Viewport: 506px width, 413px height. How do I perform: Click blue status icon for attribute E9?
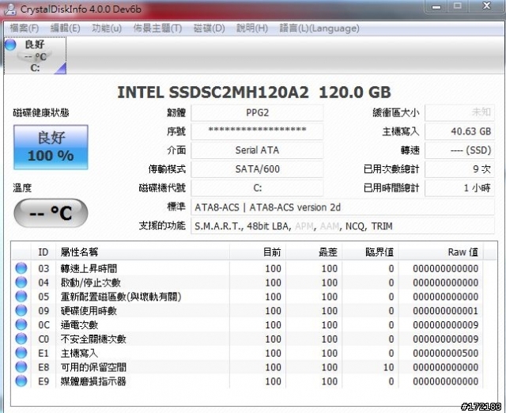tap(21, 381)
